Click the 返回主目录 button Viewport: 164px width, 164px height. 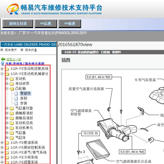(x=18, y=24)
